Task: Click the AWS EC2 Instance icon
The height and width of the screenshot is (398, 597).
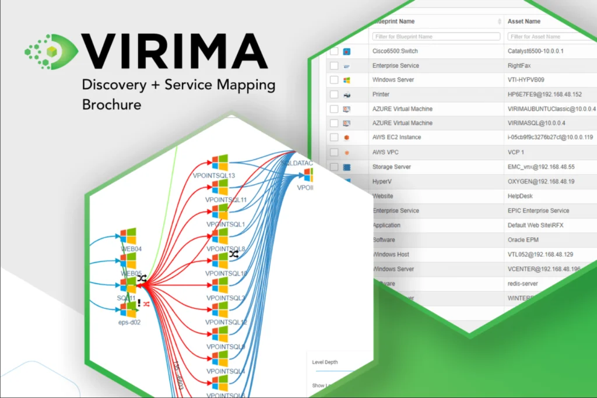Action: point(346,138)
